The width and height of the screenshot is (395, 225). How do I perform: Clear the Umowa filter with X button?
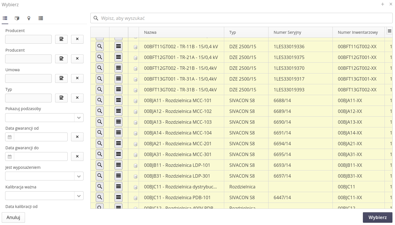click(77, 78)
